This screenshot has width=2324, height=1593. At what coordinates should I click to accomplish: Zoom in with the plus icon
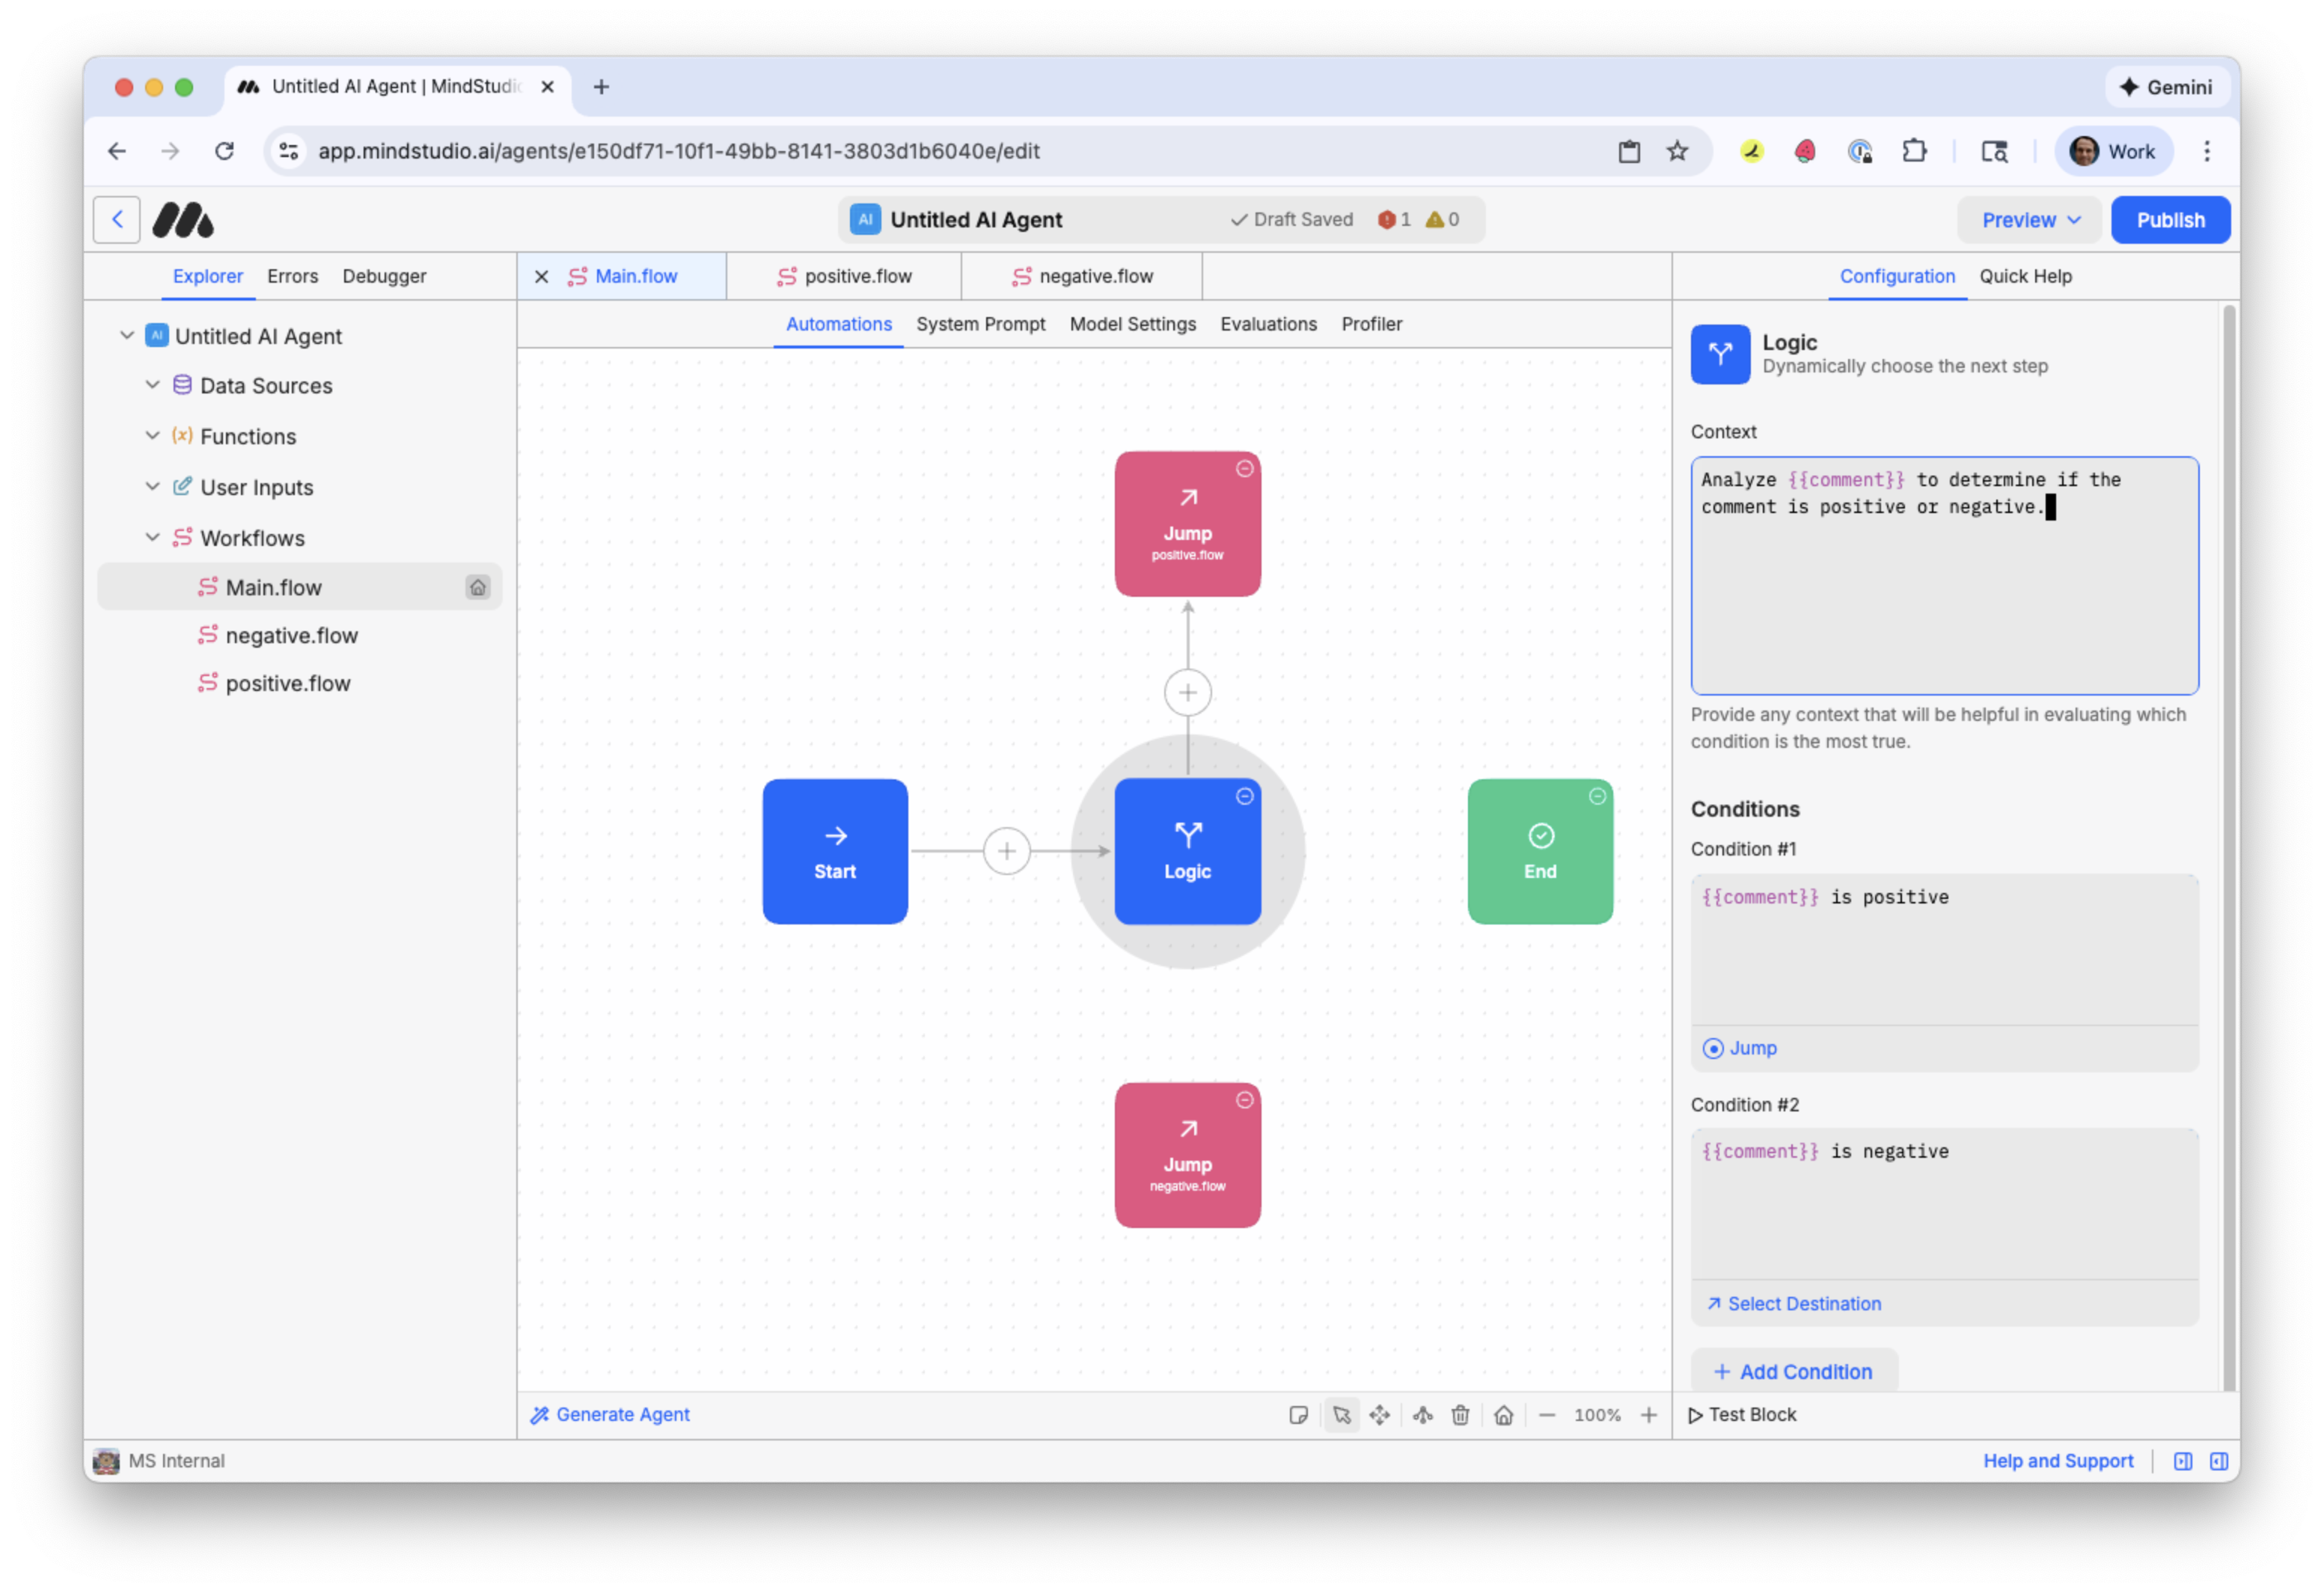[x=1649, y=1414]
